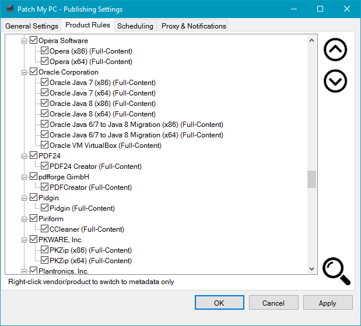Collapse the pdfforge GimbH tree node
This screenshot has height=326, width=361.
pos(24,178)
